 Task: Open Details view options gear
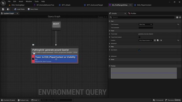click(180, 17)
